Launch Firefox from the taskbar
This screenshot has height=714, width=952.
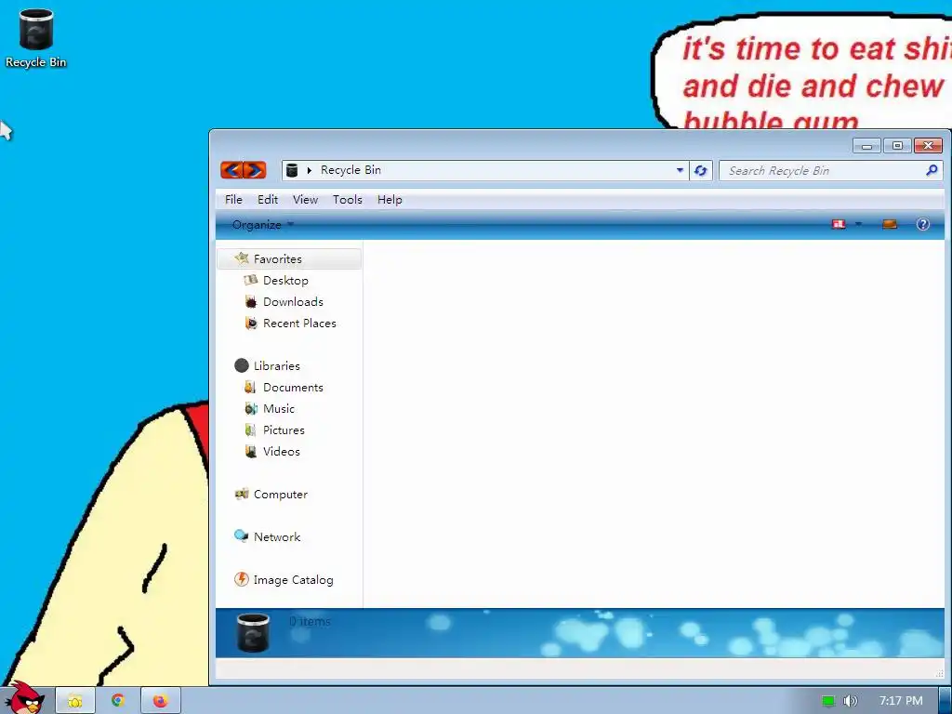(x=160, y=701)
